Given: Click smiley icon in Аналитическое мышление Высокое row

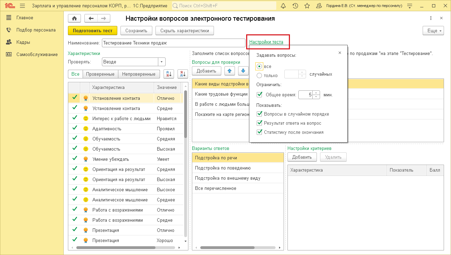Looking at the screenshot, I should click(85, 189).
